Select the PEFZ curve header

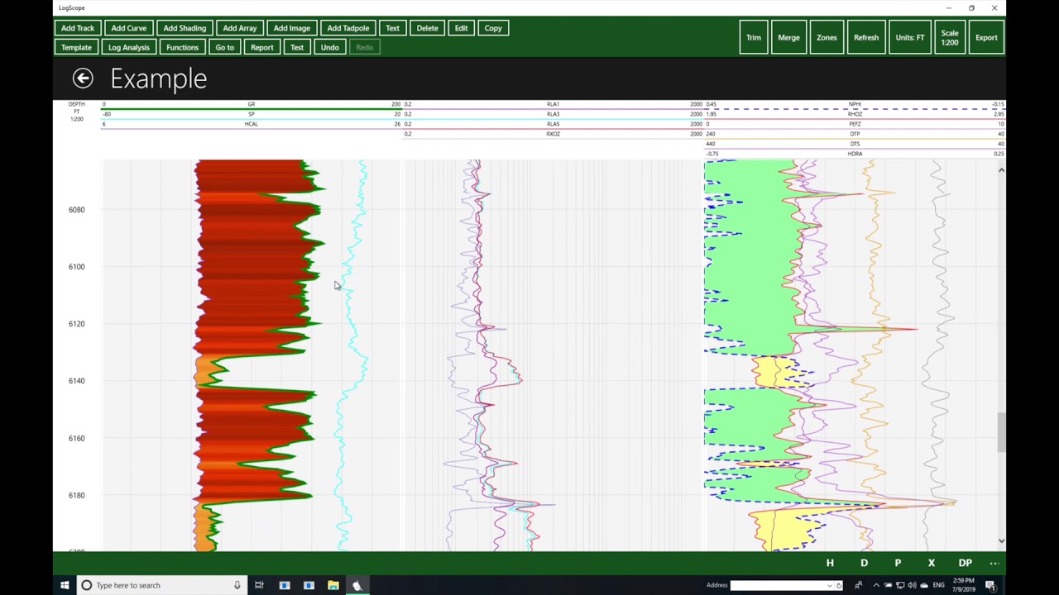point(855,124)
